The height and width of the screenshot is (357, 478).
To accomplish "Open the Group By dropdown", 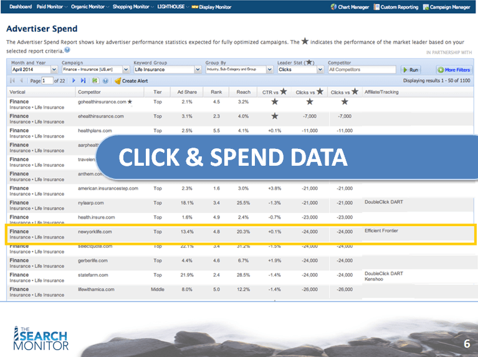I will pos(270,70).
